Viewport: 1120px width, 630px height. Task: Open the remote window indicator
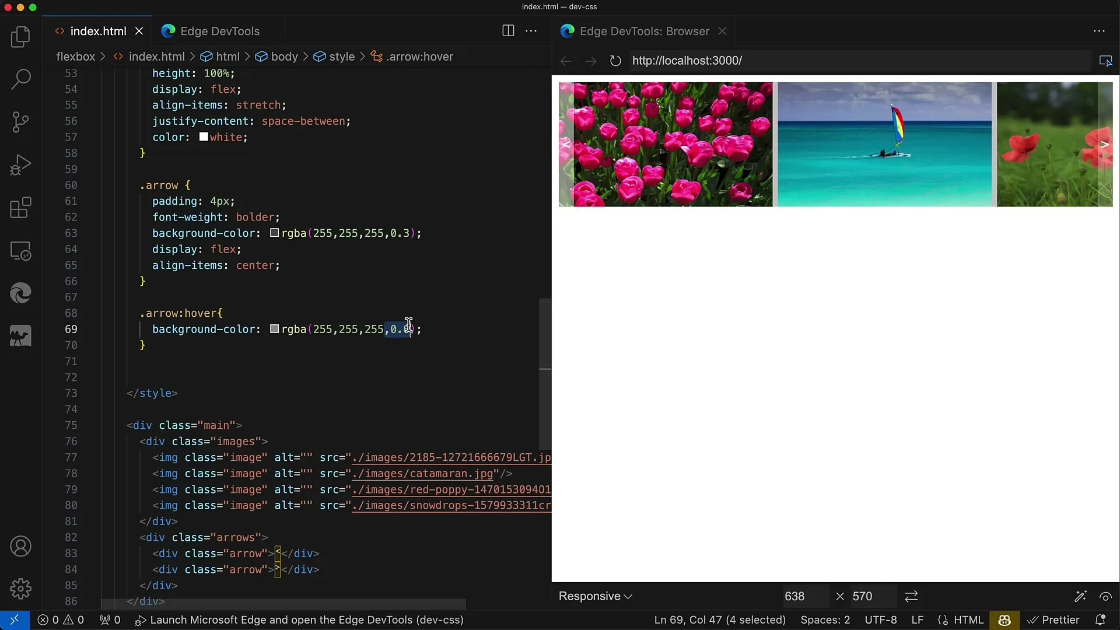(15, 619)
